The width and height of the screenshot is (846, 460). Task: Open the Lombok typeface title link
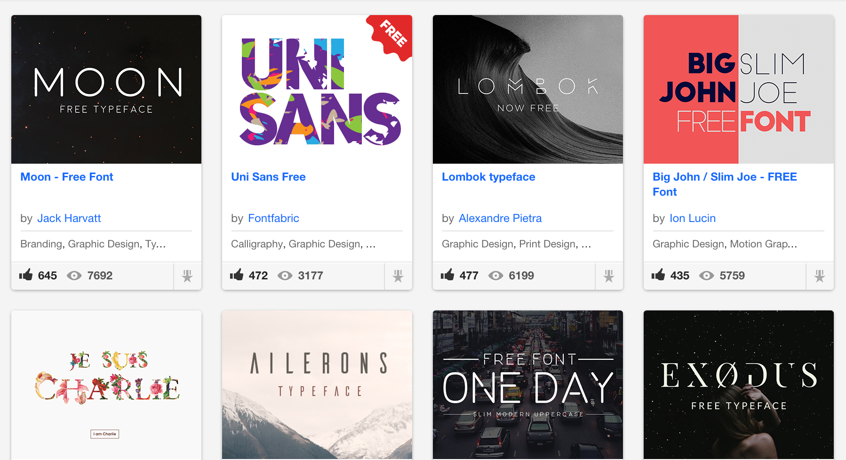pyautogui.click(x=488, y=177)
